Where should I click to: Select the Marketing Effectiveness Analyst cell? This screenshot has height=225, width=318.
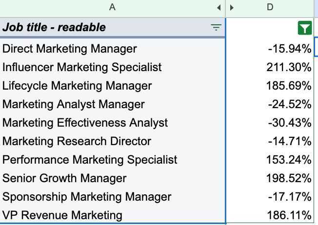pyautogui.click(x=113, y=123)
